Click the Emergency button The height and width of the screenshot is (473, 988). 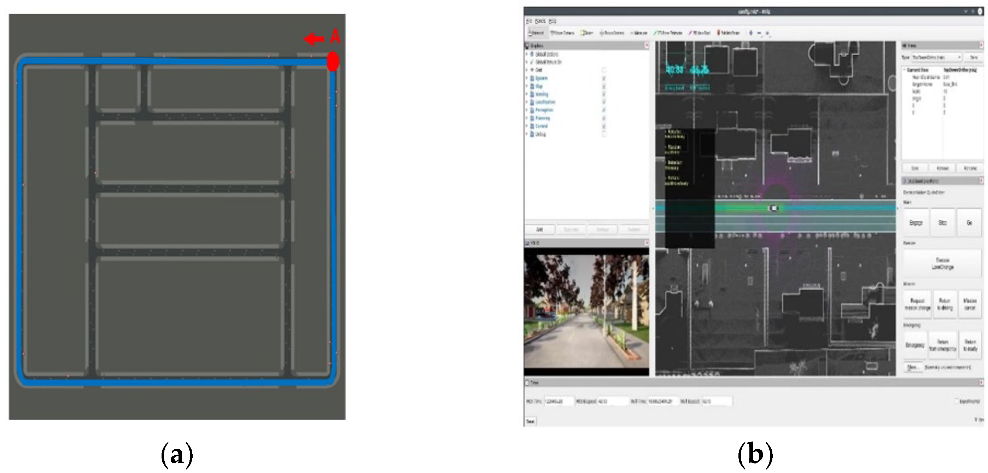(x=915, y=345)
